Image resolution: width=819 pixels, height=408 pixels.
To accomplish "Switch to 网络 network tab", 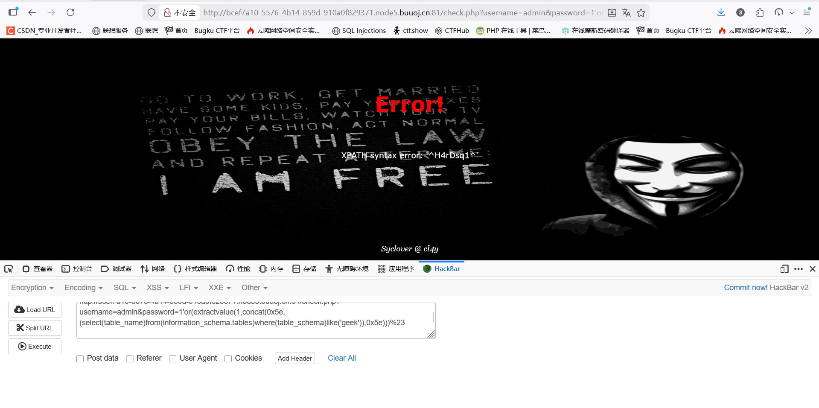I will tap(153, 269).
